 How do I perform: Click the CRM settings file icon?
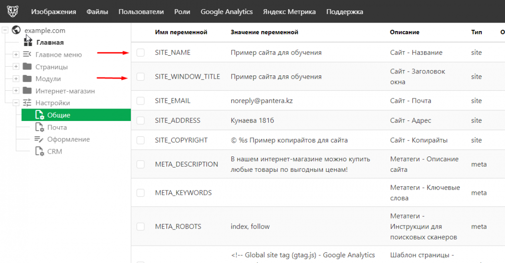click(39, 151)
